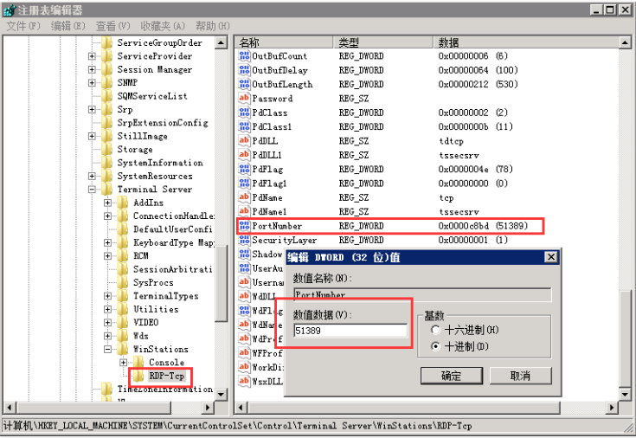Click the 取消 (Cancel) button

(x=519, y=376)
